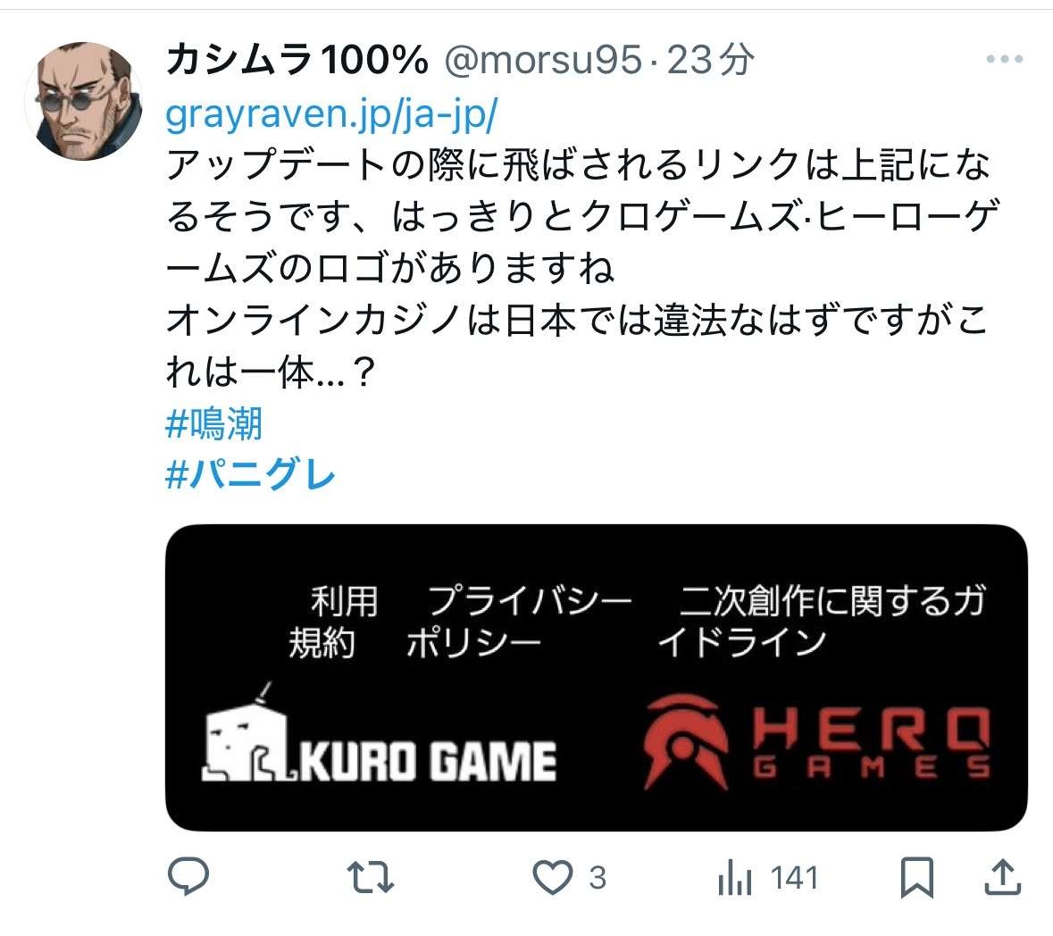Select the #パニグレ hashtag
Image resolution: width=1053 pixels, height=936 pixels.
(x=250, y=475)
